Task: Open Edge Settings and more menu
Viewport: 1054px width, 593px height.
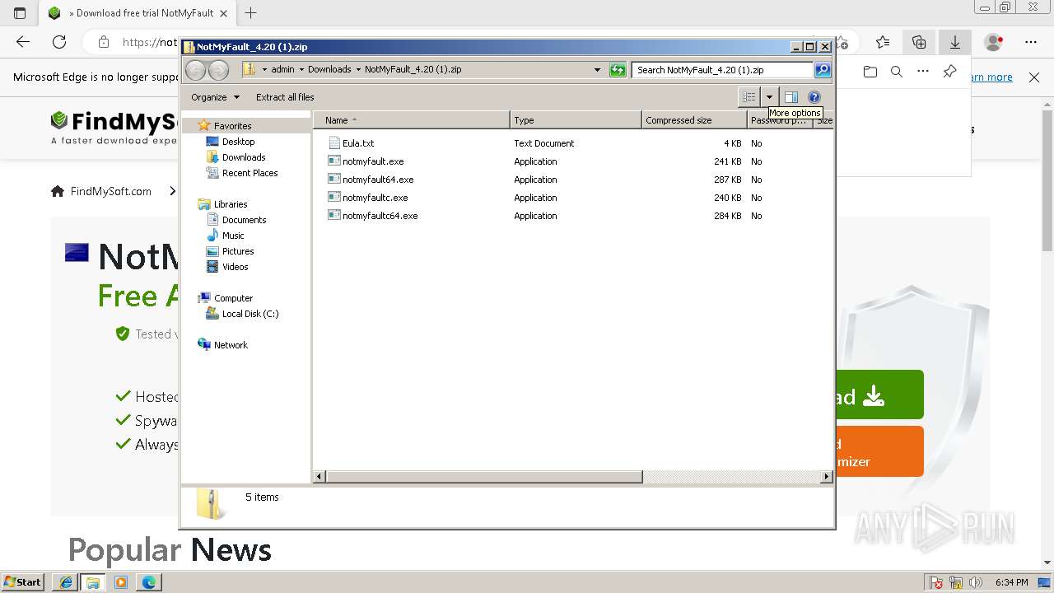Action: click(x=1031, y=42)
